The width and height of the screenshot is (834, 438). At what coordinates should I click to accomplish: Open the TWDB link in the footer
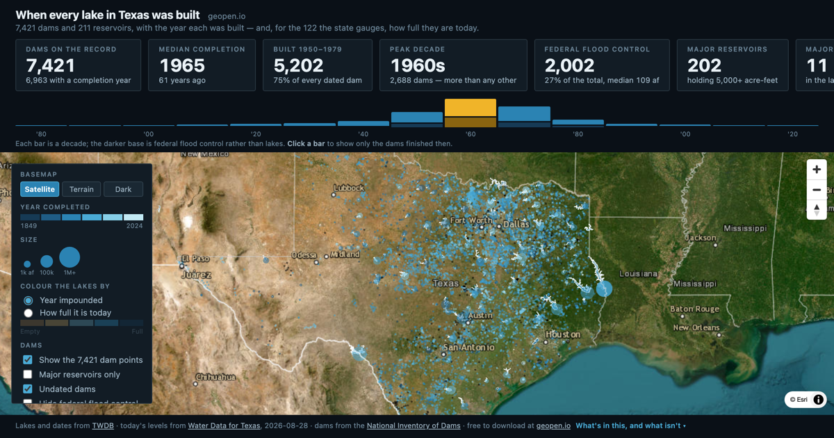(x=103, y=425)
